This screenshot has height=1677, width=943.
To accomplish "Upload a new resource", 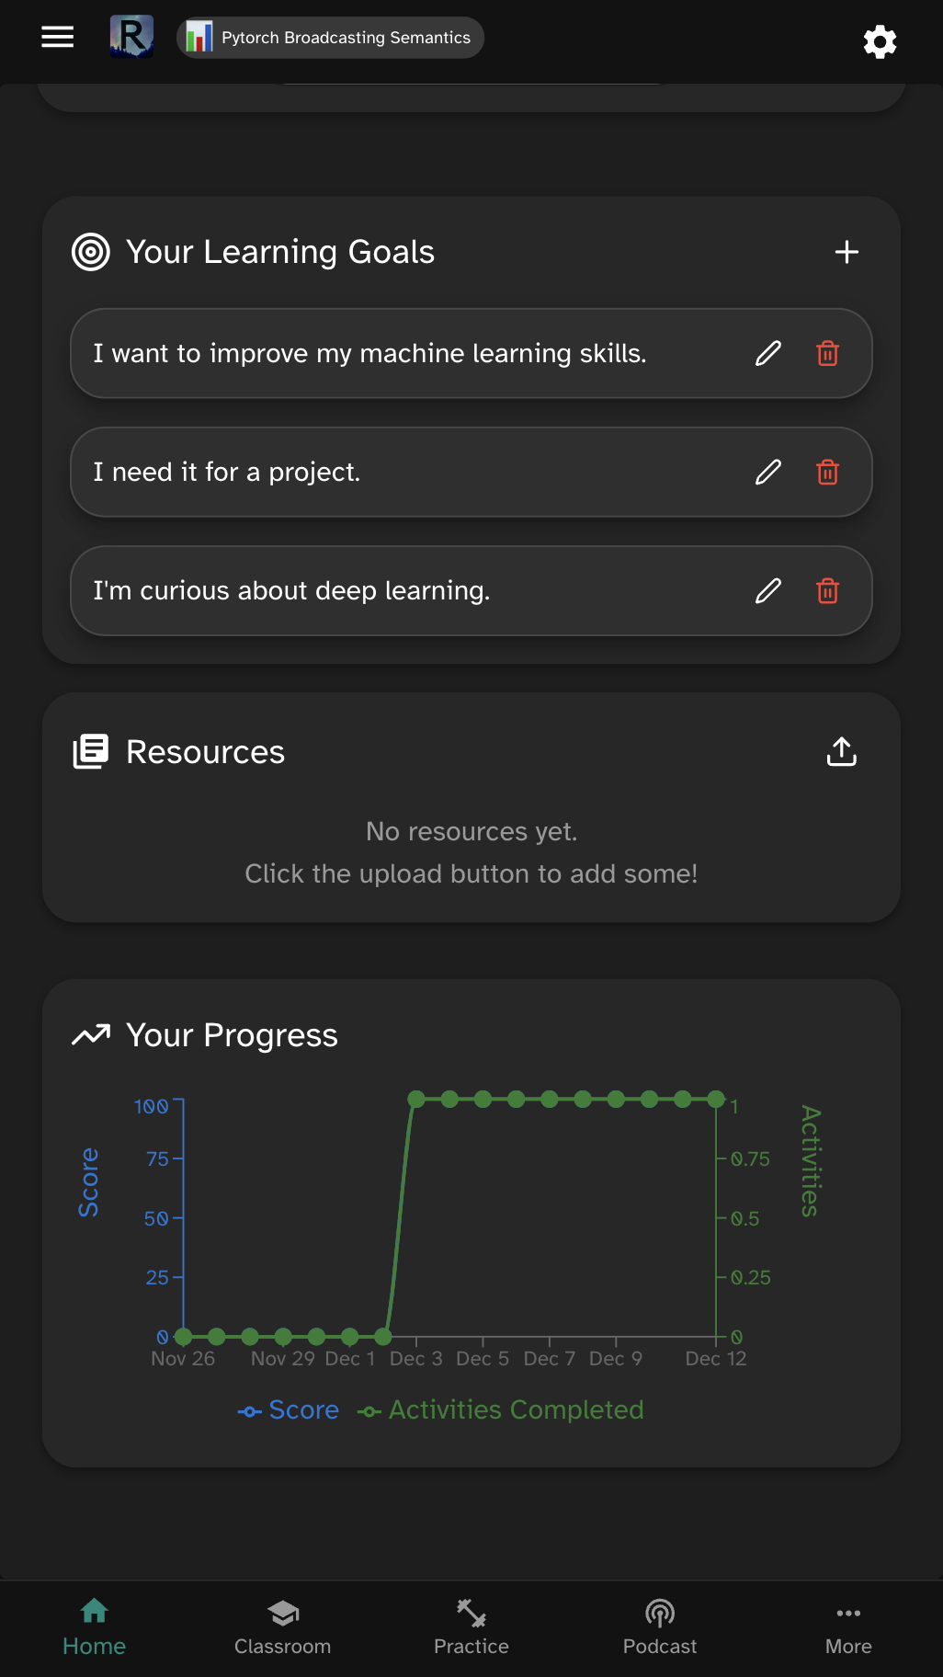I will tap(841, 751).
